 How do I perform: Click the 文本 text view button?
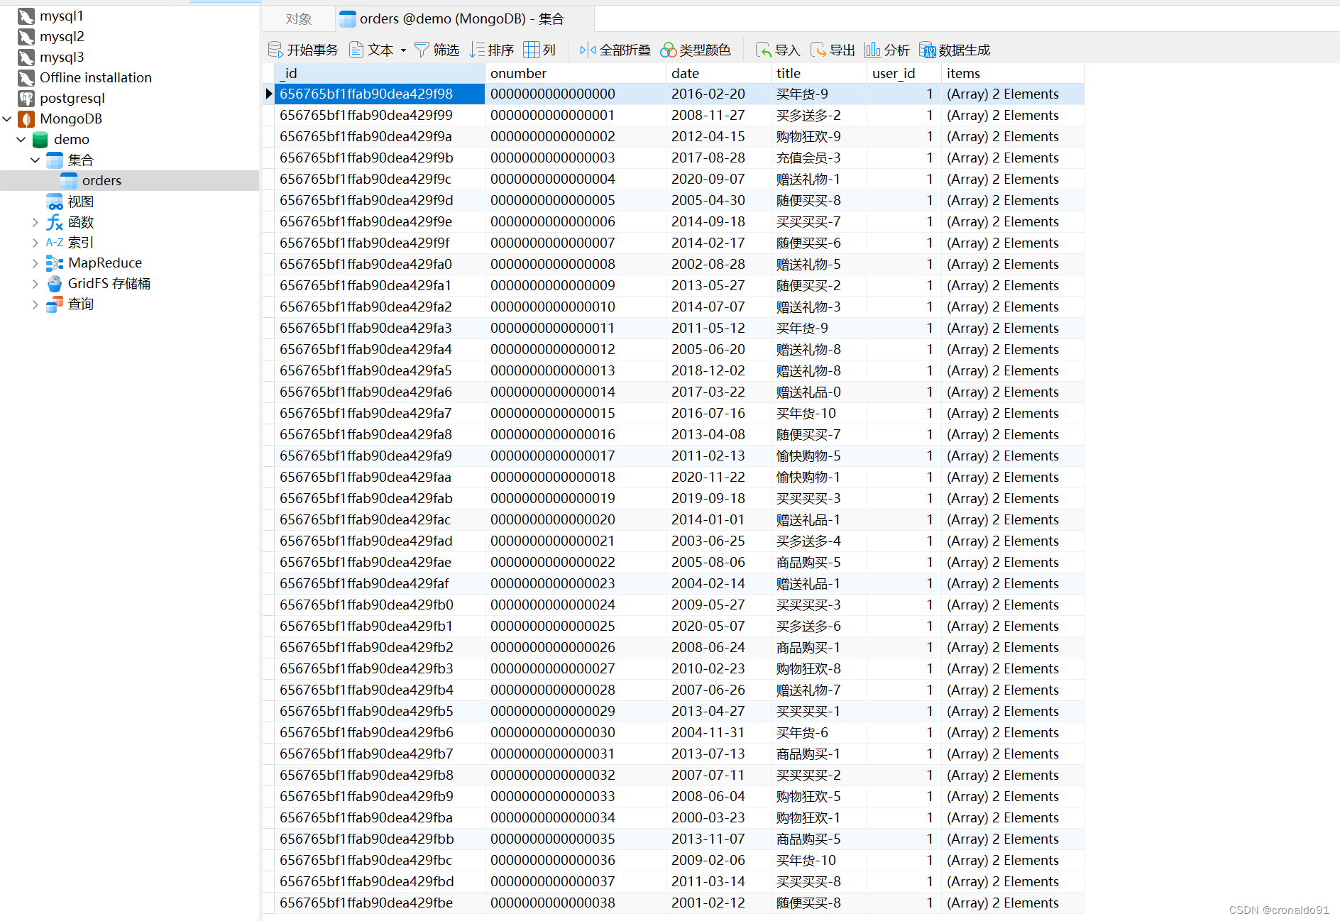coord(370,50)
